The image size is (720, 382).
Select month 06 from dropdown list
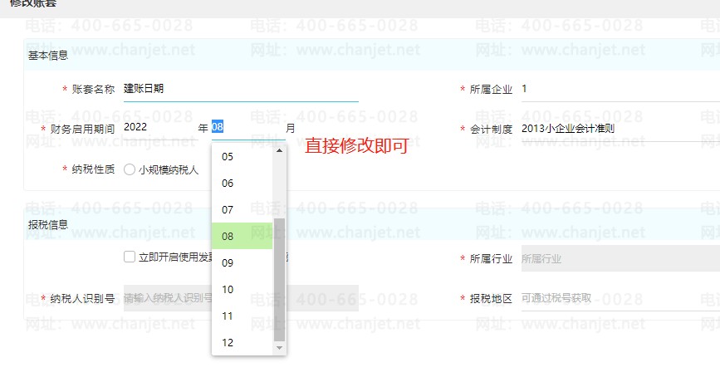pos(242,184)
